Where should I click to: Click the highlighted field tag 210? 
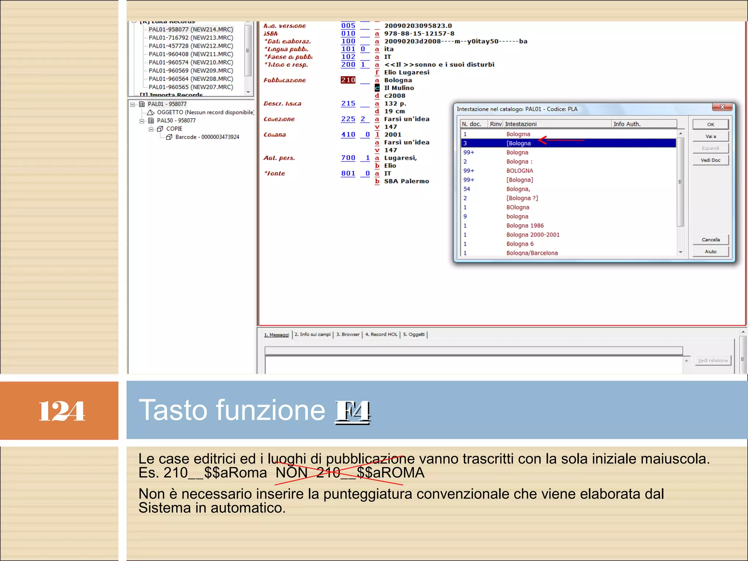click(x=348, y=80)
